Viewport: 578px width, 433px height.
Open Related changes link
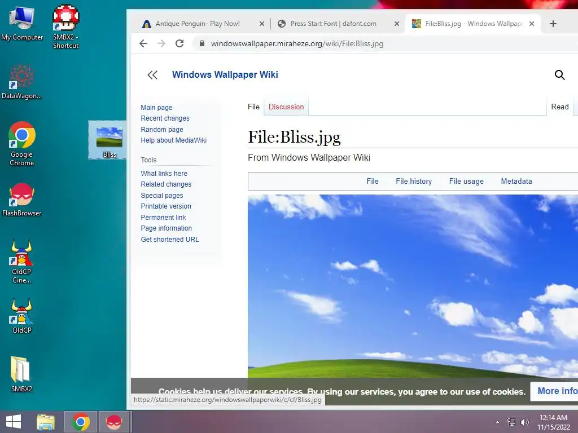pos(166,184)
